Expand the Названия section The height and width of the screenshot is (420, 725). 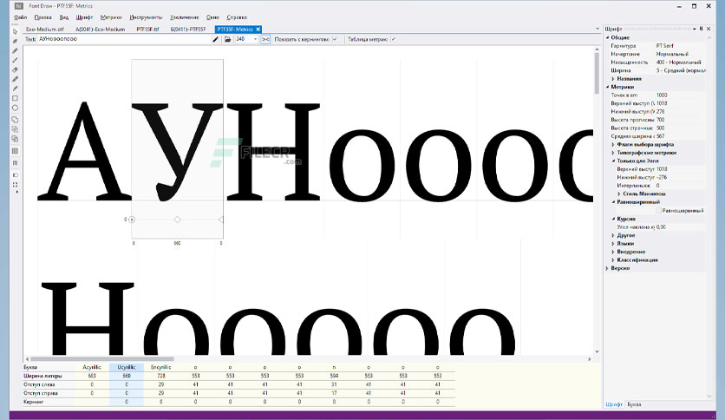(614, 79)
